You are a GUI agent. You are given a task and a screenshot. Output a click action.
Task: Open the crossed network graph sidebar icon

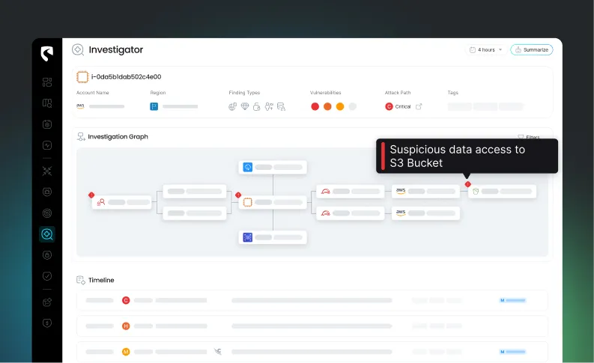point(47,171)
